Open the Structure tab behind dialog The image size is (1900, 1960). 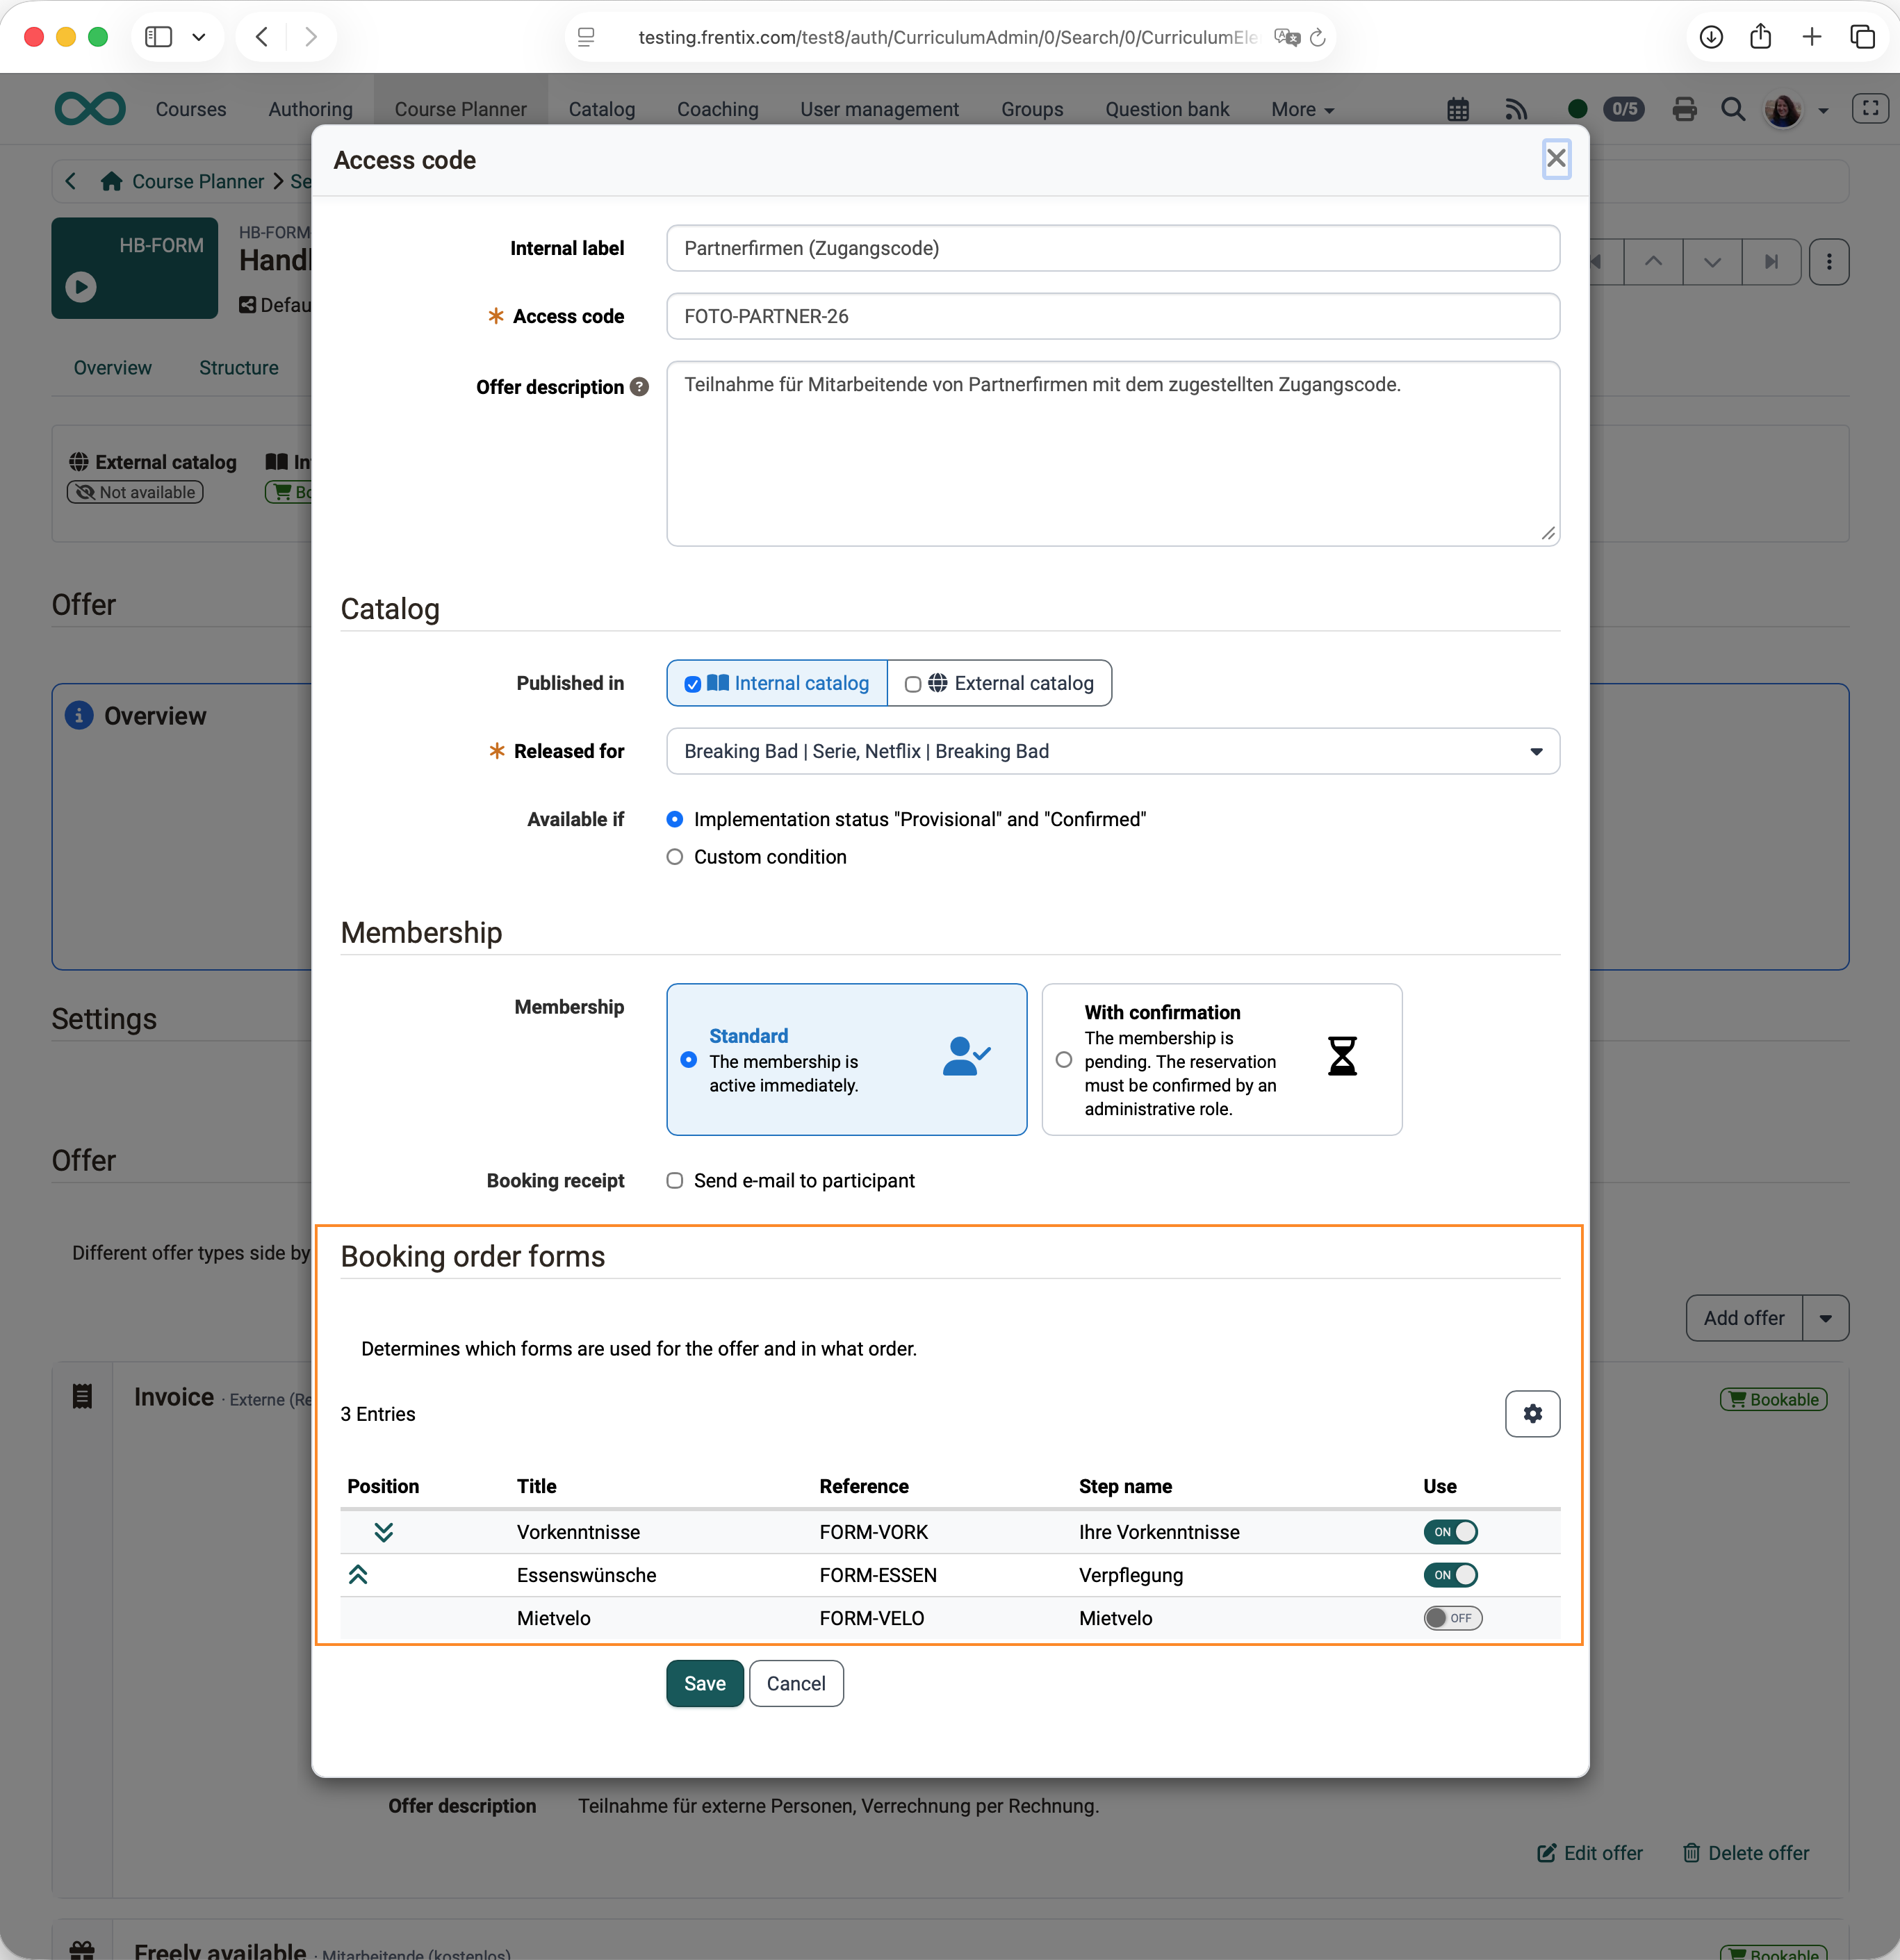tap(238, 367)
